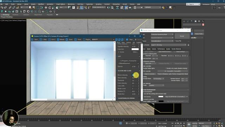Select the Unlink Selection tool

click(14, 7)
